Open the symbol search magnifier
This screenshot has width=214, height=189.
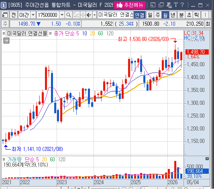(x=68, y=15)
